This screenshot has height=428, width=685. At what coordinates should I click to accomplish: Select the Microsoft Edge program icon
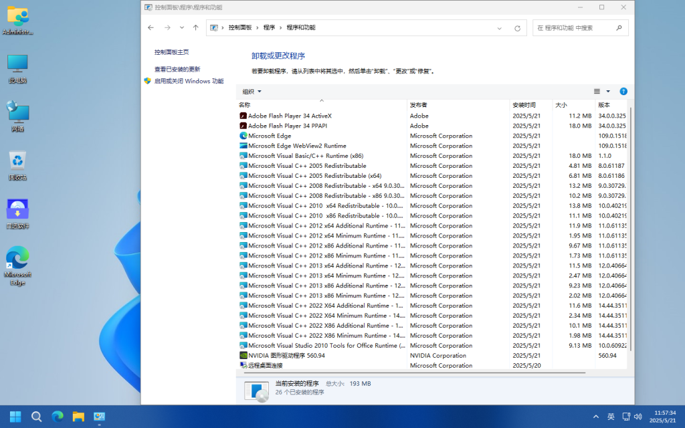[x=243, y=136]
